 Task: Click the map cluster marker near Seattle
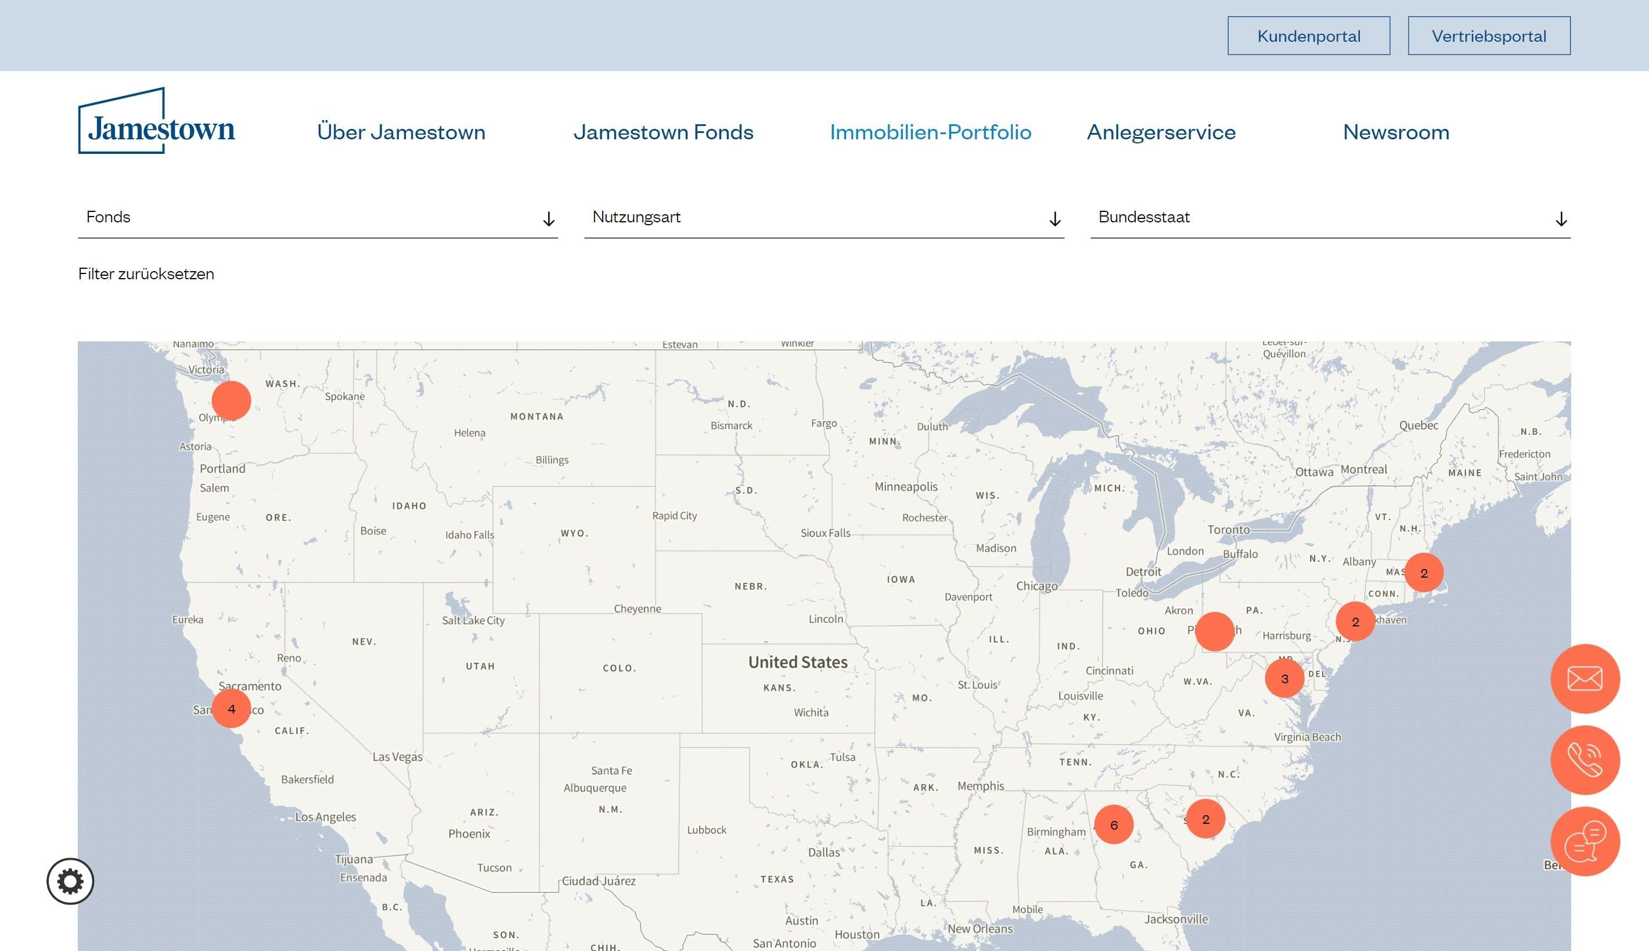pyautogui.click(x=231, y=401)
